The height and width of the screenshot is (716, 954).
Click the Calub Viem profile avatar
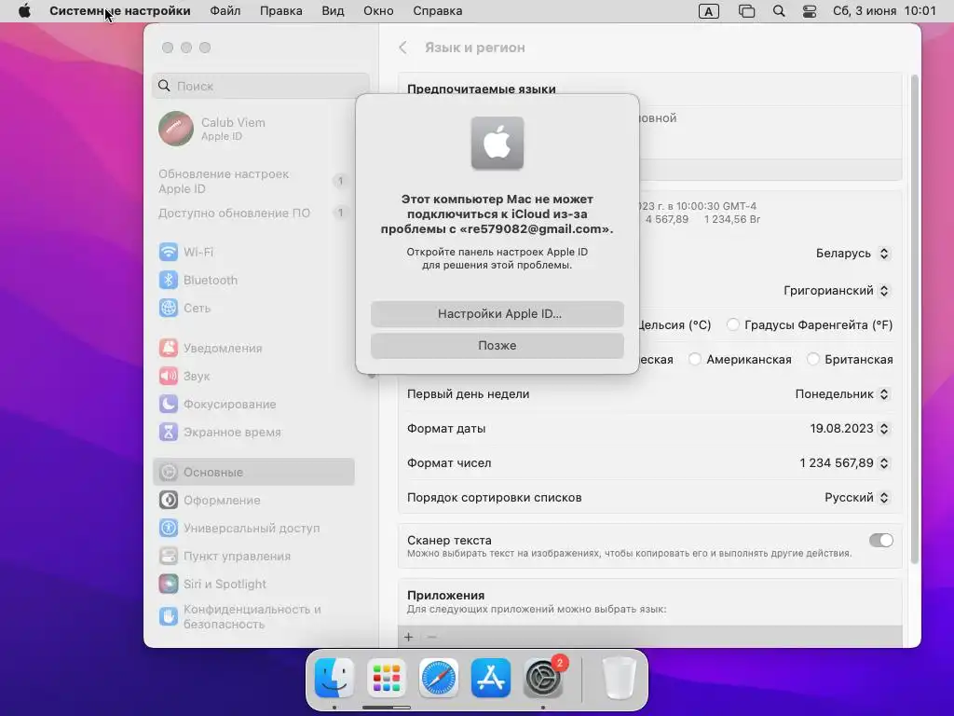click(x=176, y=129)
